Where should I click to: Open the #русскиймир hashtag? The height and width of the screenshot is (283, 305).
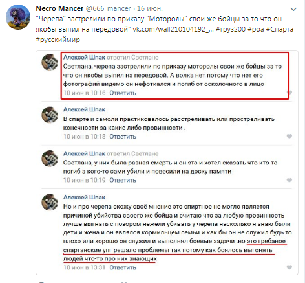(x=58, y=40)
